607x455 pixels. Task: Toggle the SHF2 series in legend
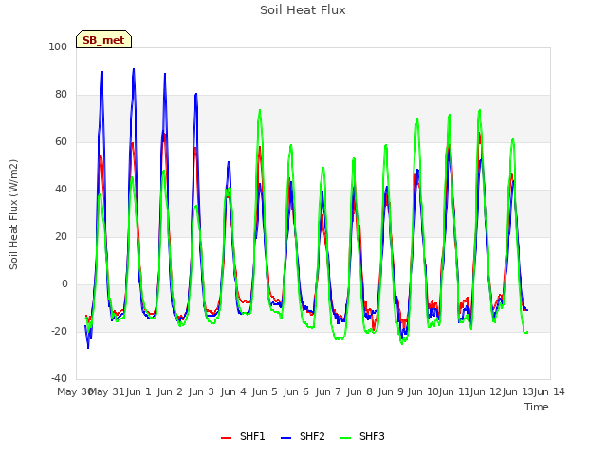pos(303,436)
